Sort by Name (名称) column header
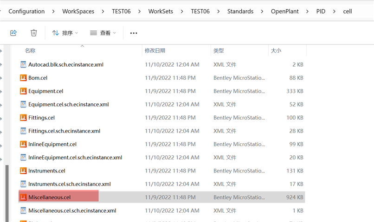This screenshot has width=374, height=222. tap(30, 51)
